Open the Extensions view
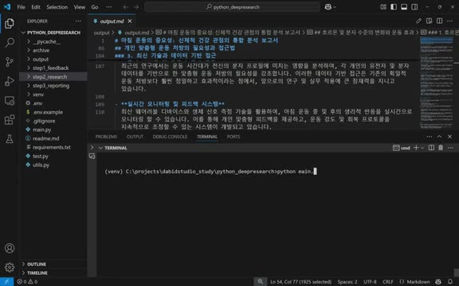This screenshot has width=459, height=286. click(x=10, y=120)
